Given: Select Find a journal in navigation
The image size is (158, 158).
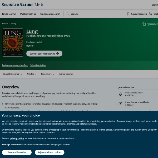Looking at the screenshot, I should tap(9, 14).
